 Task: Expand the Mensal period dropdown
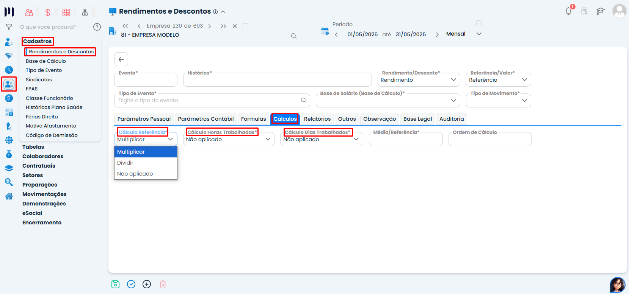click(479, 34)
